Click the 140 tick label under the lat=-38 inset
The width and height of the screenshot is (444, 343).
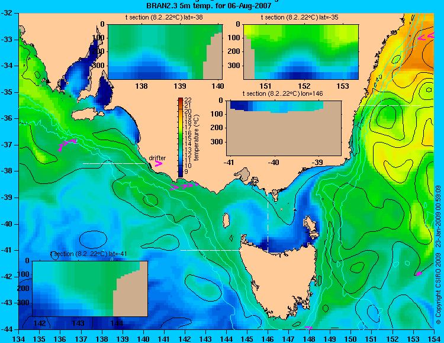coord(218,86)
